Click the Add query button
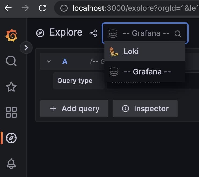 (74, 109)
